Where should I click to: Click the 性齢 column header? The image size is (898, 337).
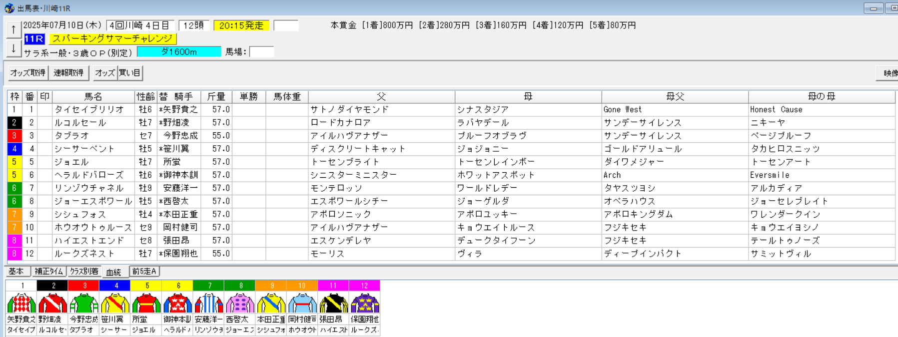click(146, 97)
